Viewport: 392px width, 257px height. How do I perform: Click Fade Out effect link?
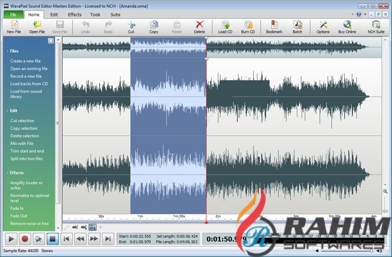18,216
